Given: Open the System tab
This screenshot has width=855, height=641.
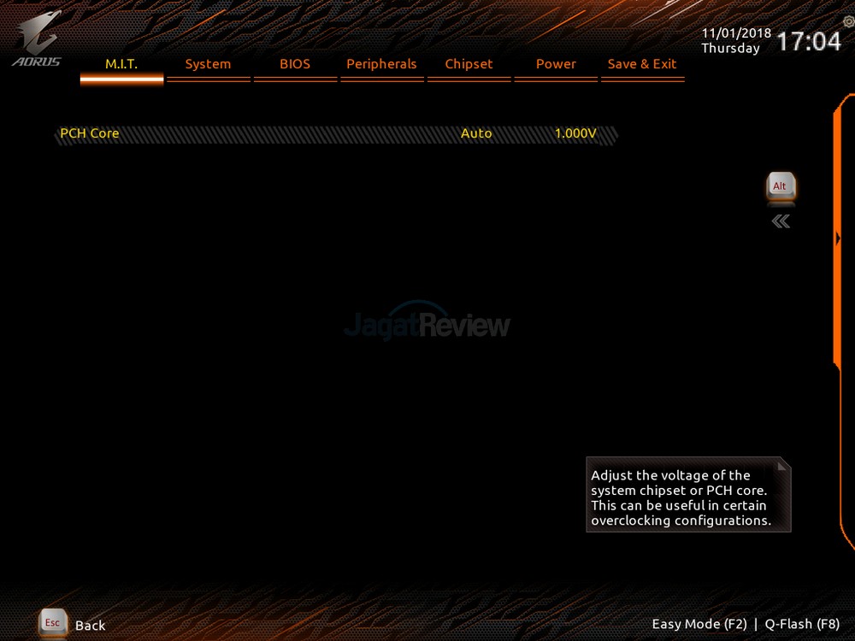Looking at the screenshot, I should coord(208,64).
